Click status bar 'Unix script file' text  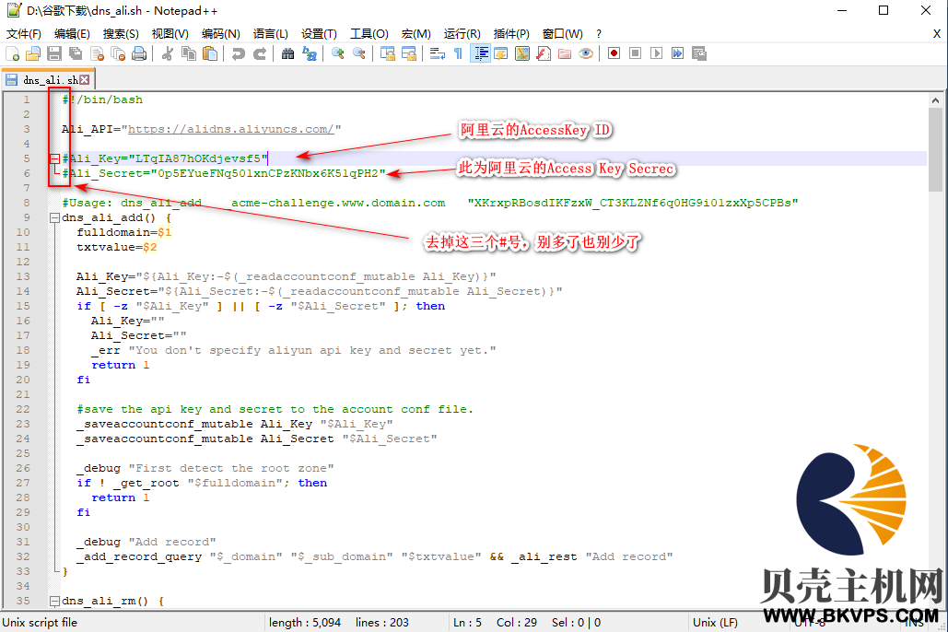click(x=40, y=622)
